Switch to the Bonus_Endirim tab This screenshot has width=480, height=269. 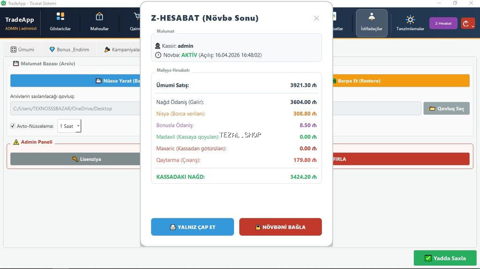point(69,50)
